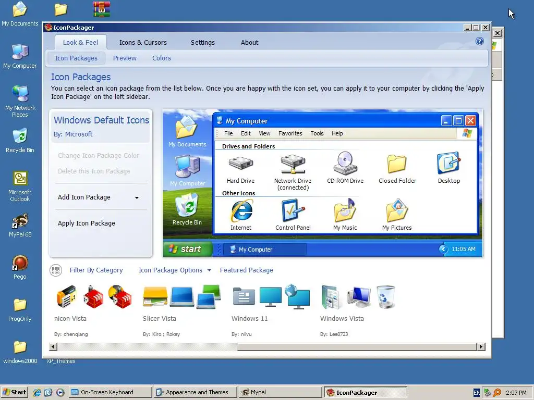The width and height of the screenshot is (534, 400).
Task: Click the Windows Start button
Action: point(14,392)
